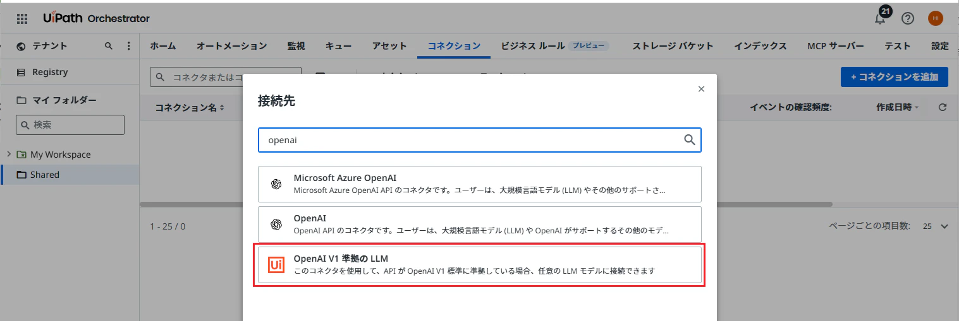Click the dialog search magnifier icon

tap(690, 140)
